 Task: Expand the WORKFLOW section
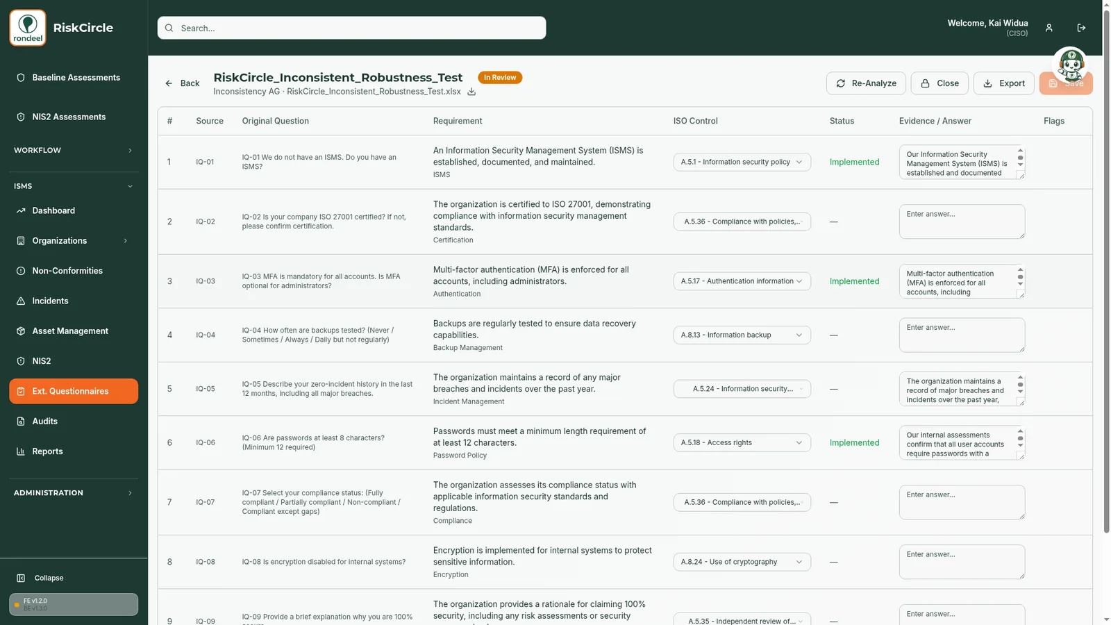coord(74,150)
